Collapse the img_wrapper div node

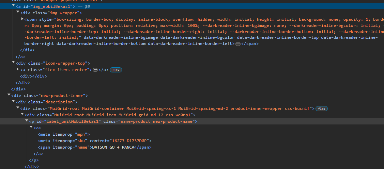[x=18, y=13]
